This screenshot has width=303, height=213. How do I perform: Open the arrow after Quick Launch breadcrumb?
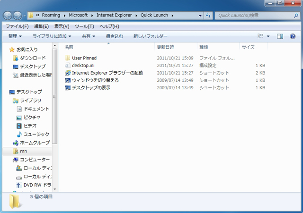click(172, 16)
